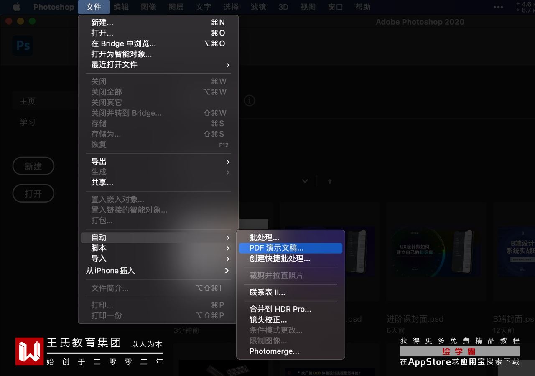
Task: Click the three-dot overflow icon in menu bar
Action: coord(498,7)
